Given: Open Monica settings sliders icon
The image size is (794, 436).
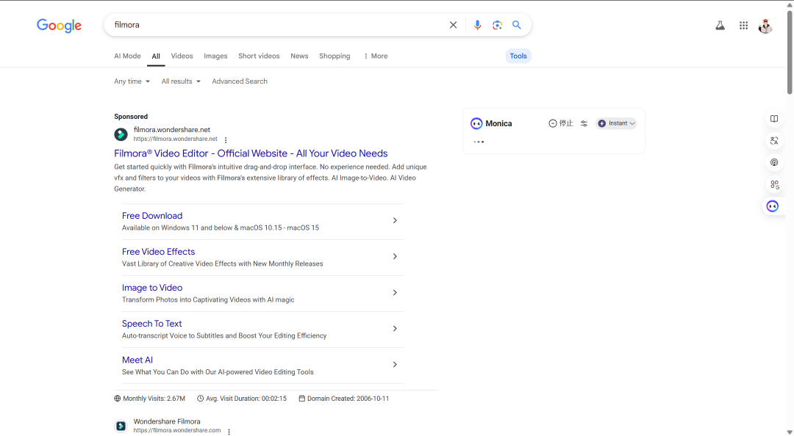Looking at the screenshot, I should coord(584,123).
